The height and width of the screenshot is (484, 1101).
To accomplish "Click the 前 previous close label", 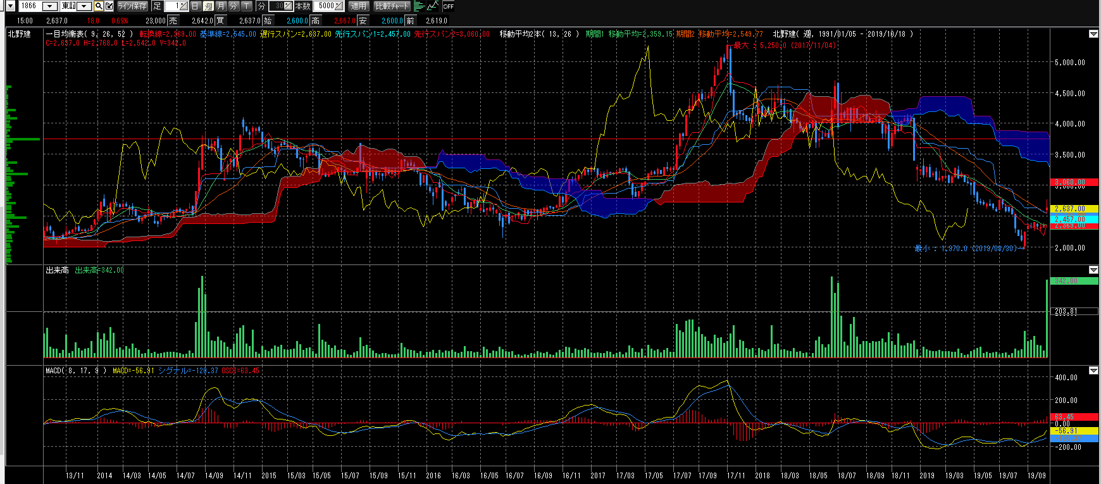I will click(x=410, y=21).
